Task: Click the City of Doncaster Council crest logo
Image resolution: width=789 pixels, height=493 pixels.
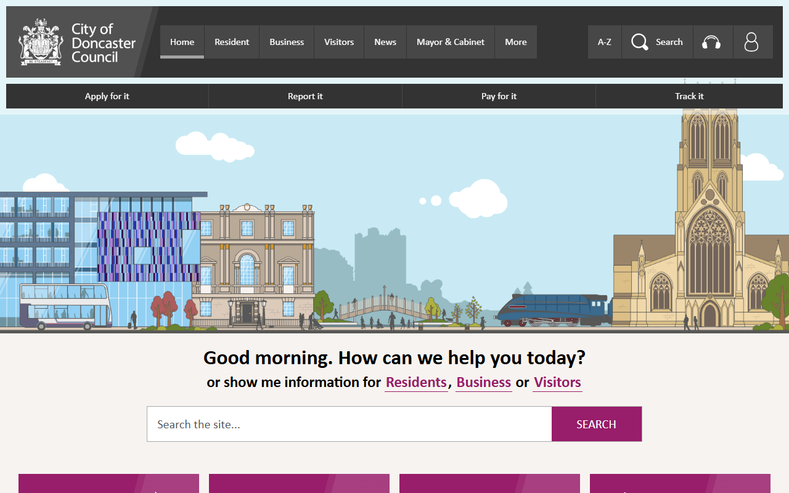Action: [x=41, y=42]
